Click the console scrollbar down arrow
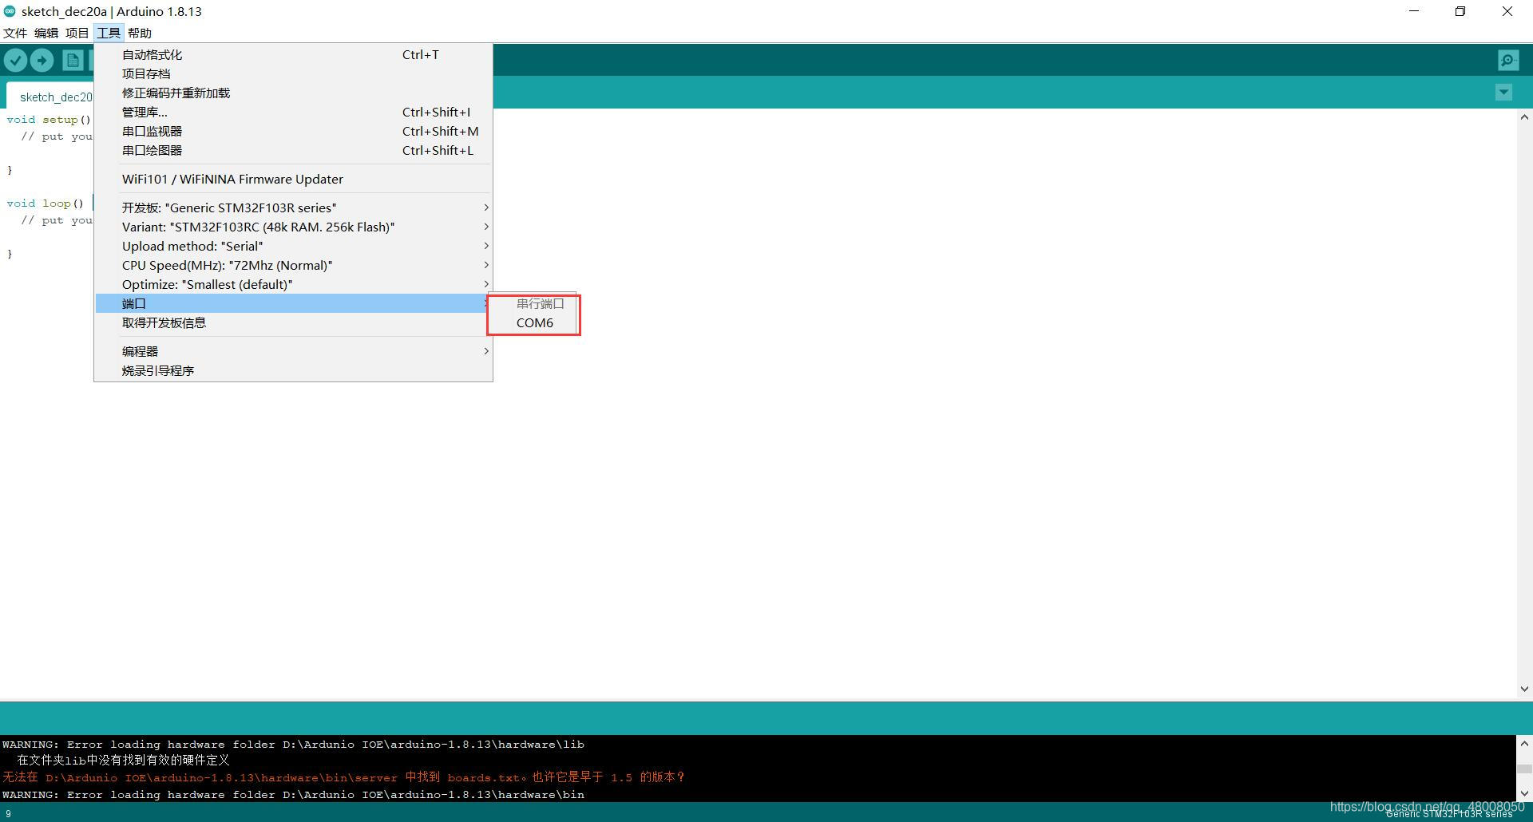The height and width of the screenshot is (822, 1533). 1524,794
